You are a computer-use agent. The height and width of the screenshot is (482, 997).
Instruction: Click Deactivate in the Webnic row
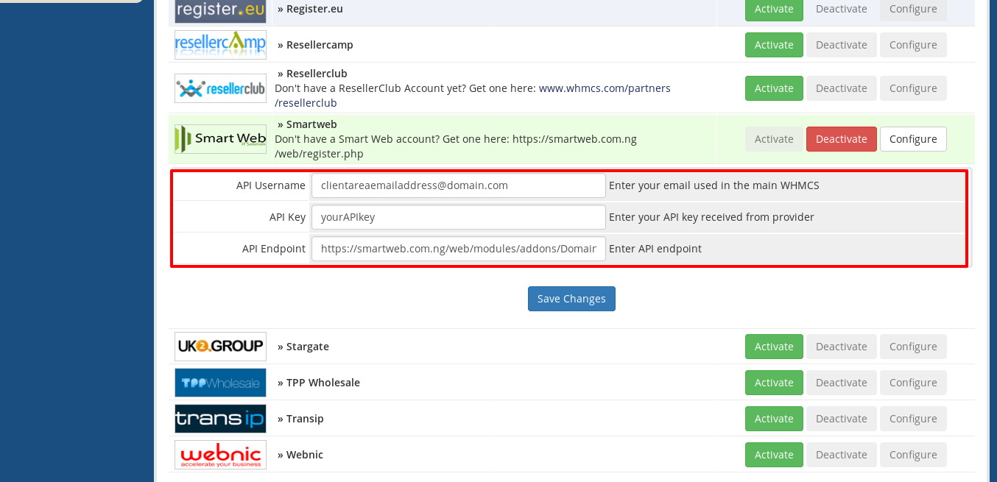tap(842, 455)
